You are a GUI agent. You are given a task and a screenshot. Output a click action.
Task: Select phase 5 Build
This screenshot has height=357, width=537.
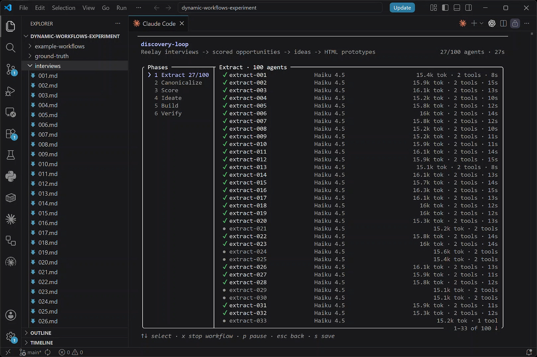[x=166, y=106]
